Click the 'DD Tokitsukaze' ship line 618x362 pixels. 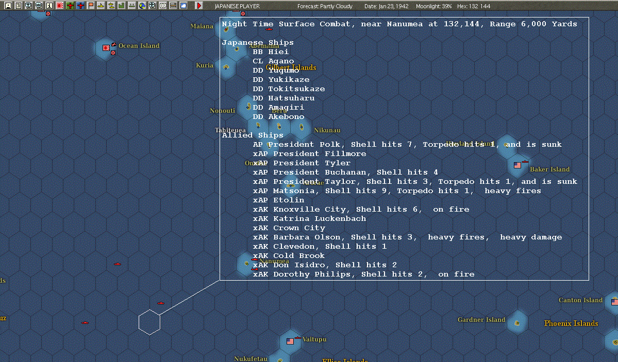click(x=289, y=89)
